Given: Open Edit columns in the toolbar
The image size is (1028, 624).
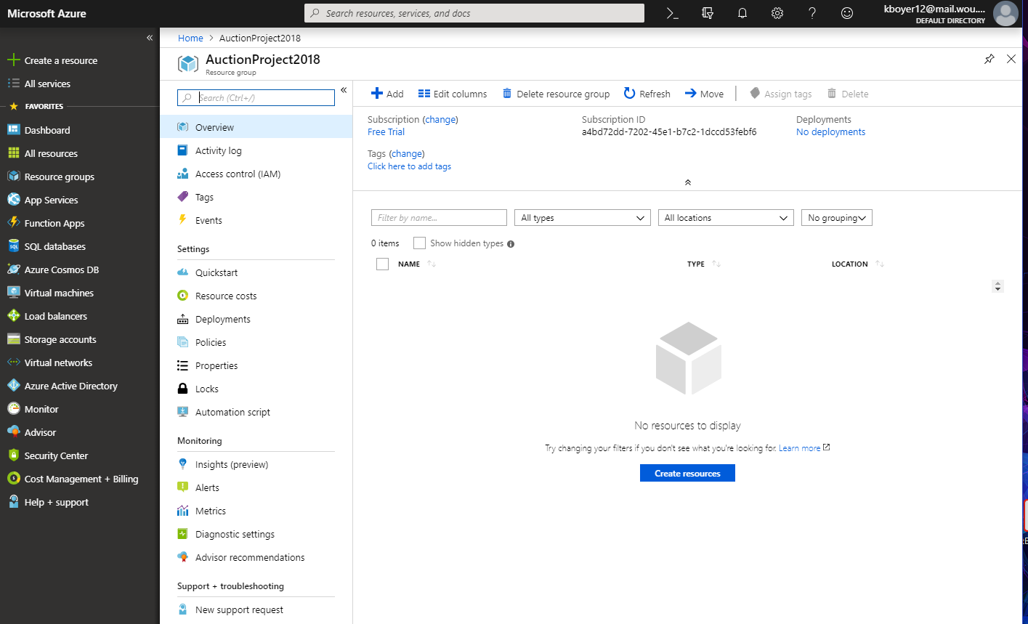Looking at the screenshot, I should pyautogui.click(x=452, y=94).
